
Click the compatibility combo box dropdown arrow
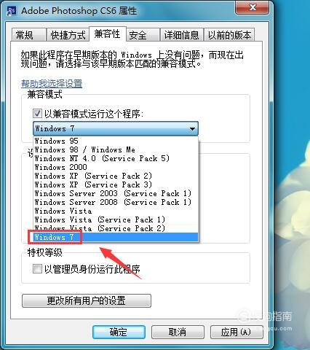(192, 128)
